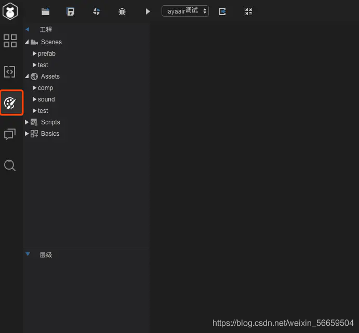Switch to code mode sidebar icon

point(10,72)
